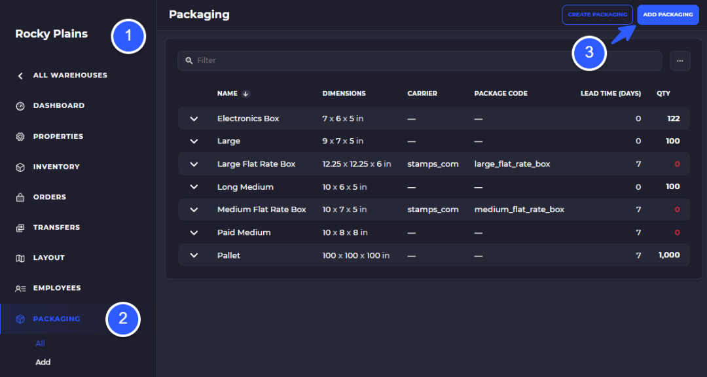The image size is (707, 377).
Task: Click the 10 x 8 x 8 in dimensions
Action: click(x=345, y=233)
